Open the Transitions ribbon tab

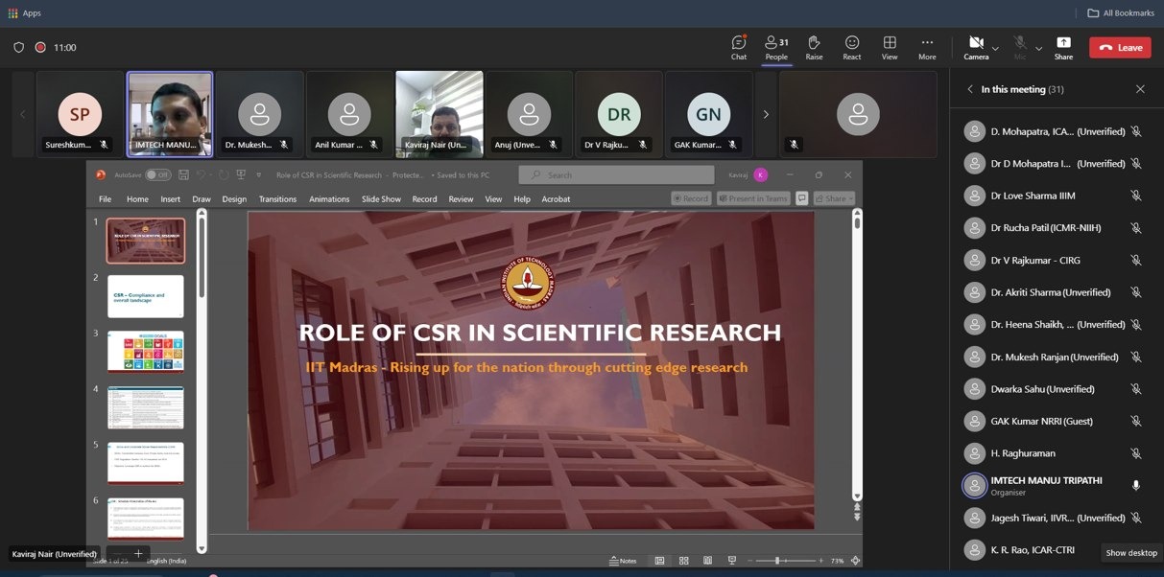click(x=277, y=199)
